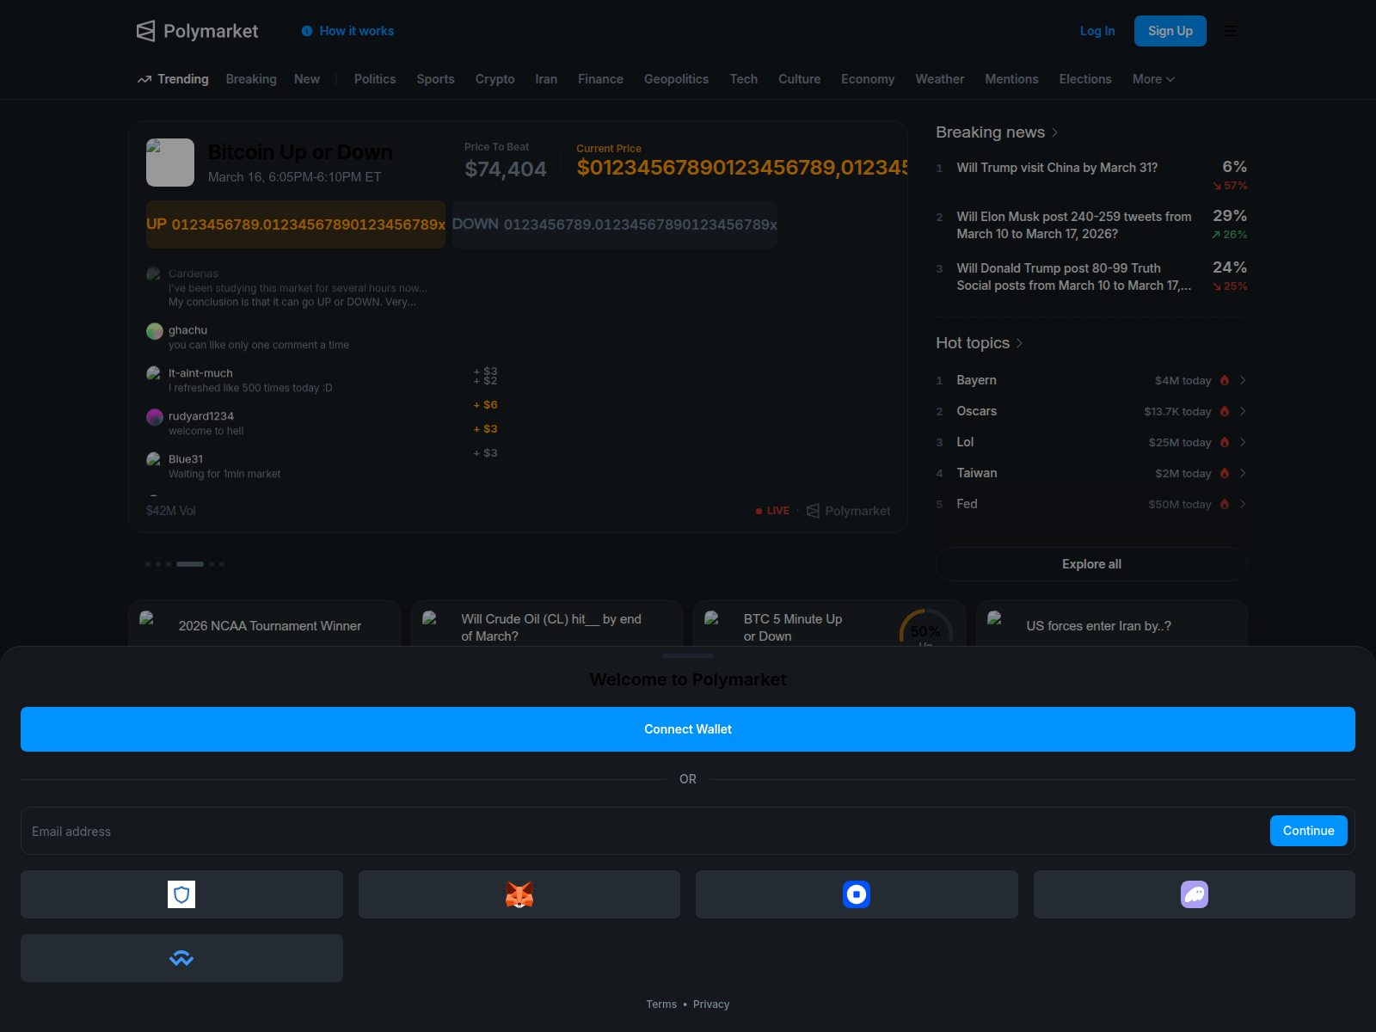Click the info icon beside How it works
1376x1032 pixels.
click(307, 31)
